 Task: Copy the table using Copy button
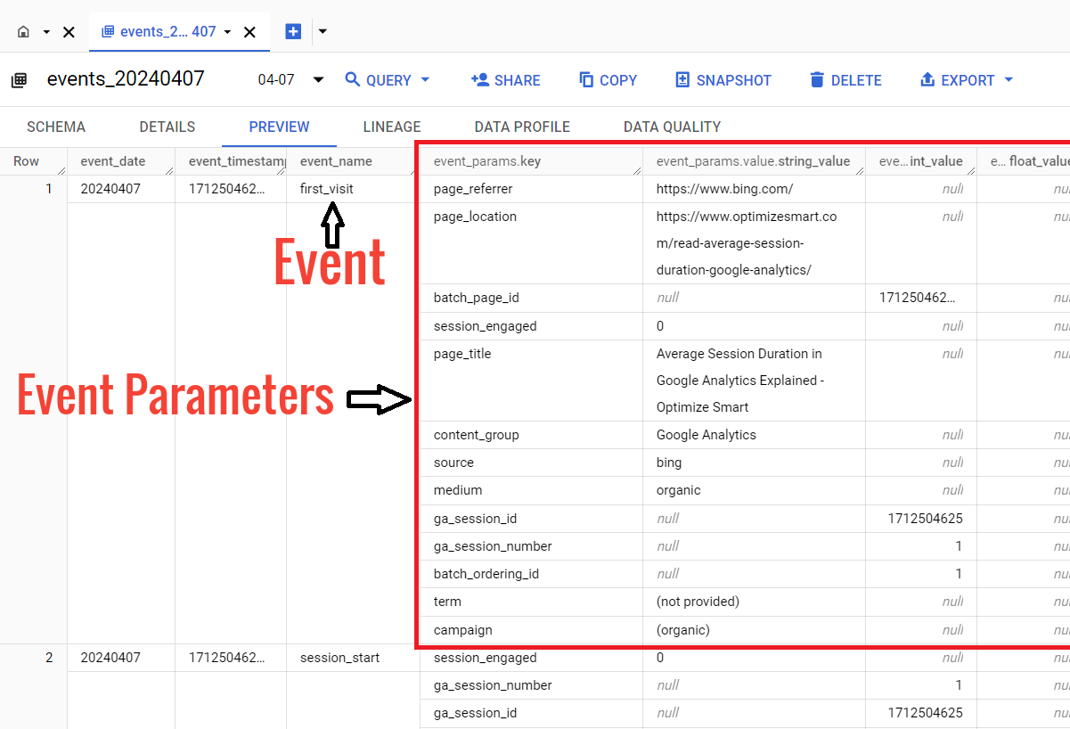coord(608,80)
